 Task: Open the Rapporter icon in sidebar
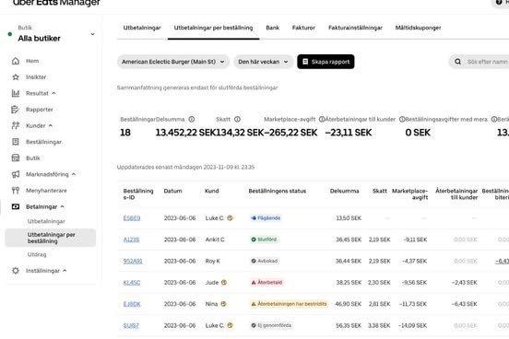(x=16, y=110)
